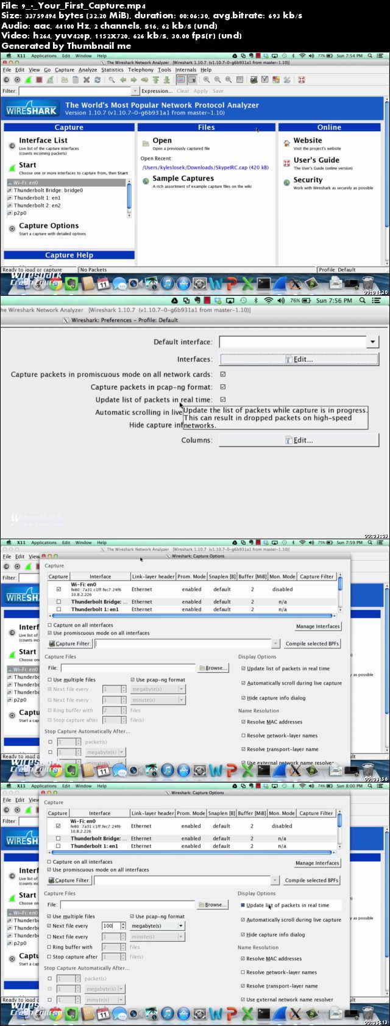Click the go to last packet icon, top frame
Viewport: 390px width, 1026px height.
coord(166,80)
